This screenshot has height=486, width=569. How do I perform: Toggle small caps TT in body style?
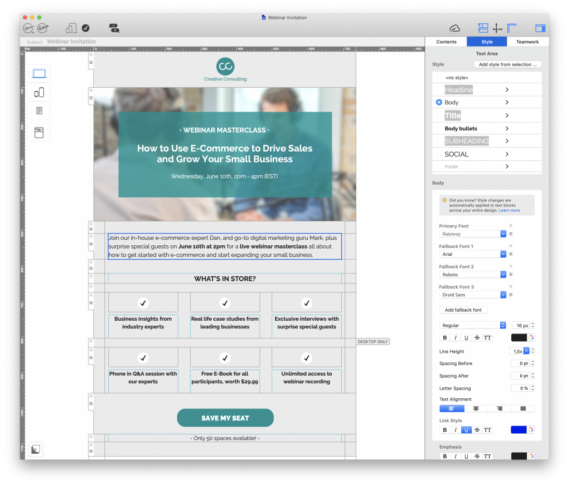pos(487,337)
